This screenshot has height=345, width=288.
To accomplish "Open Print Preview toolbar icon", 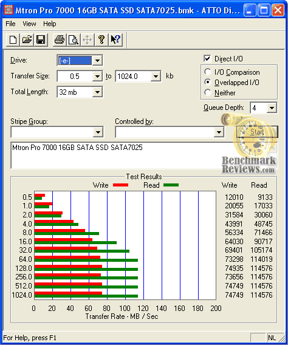I will pos(74,40).
